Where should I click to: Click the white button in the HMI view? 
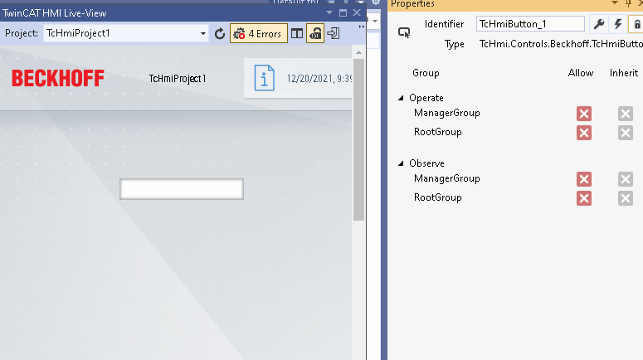click(182, 189)
